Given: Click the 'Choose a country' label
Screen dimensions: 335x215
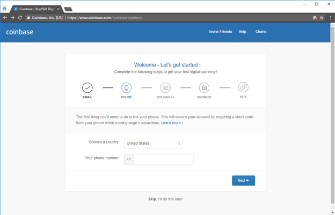Looking at the screenshot, I should click(x=104, y=142).
